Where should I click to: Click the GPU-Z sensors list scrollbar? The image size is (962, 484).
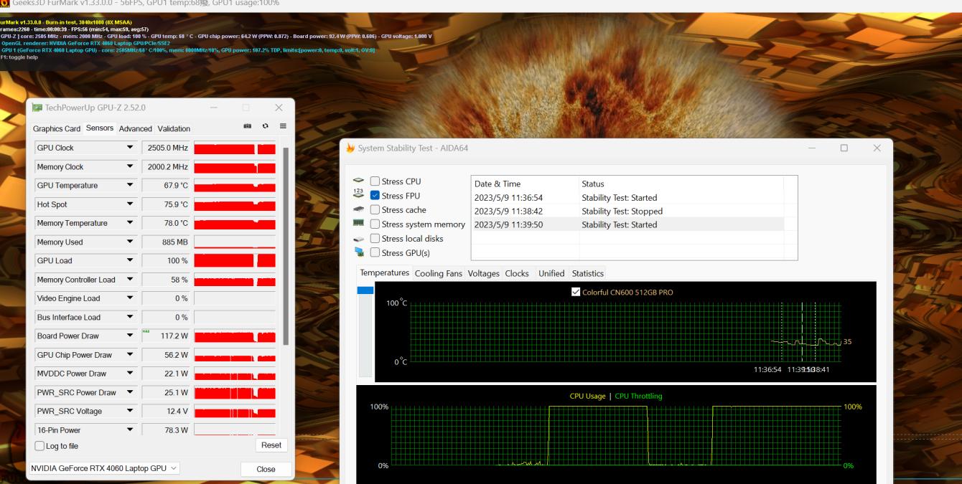(x=286, y=246)
